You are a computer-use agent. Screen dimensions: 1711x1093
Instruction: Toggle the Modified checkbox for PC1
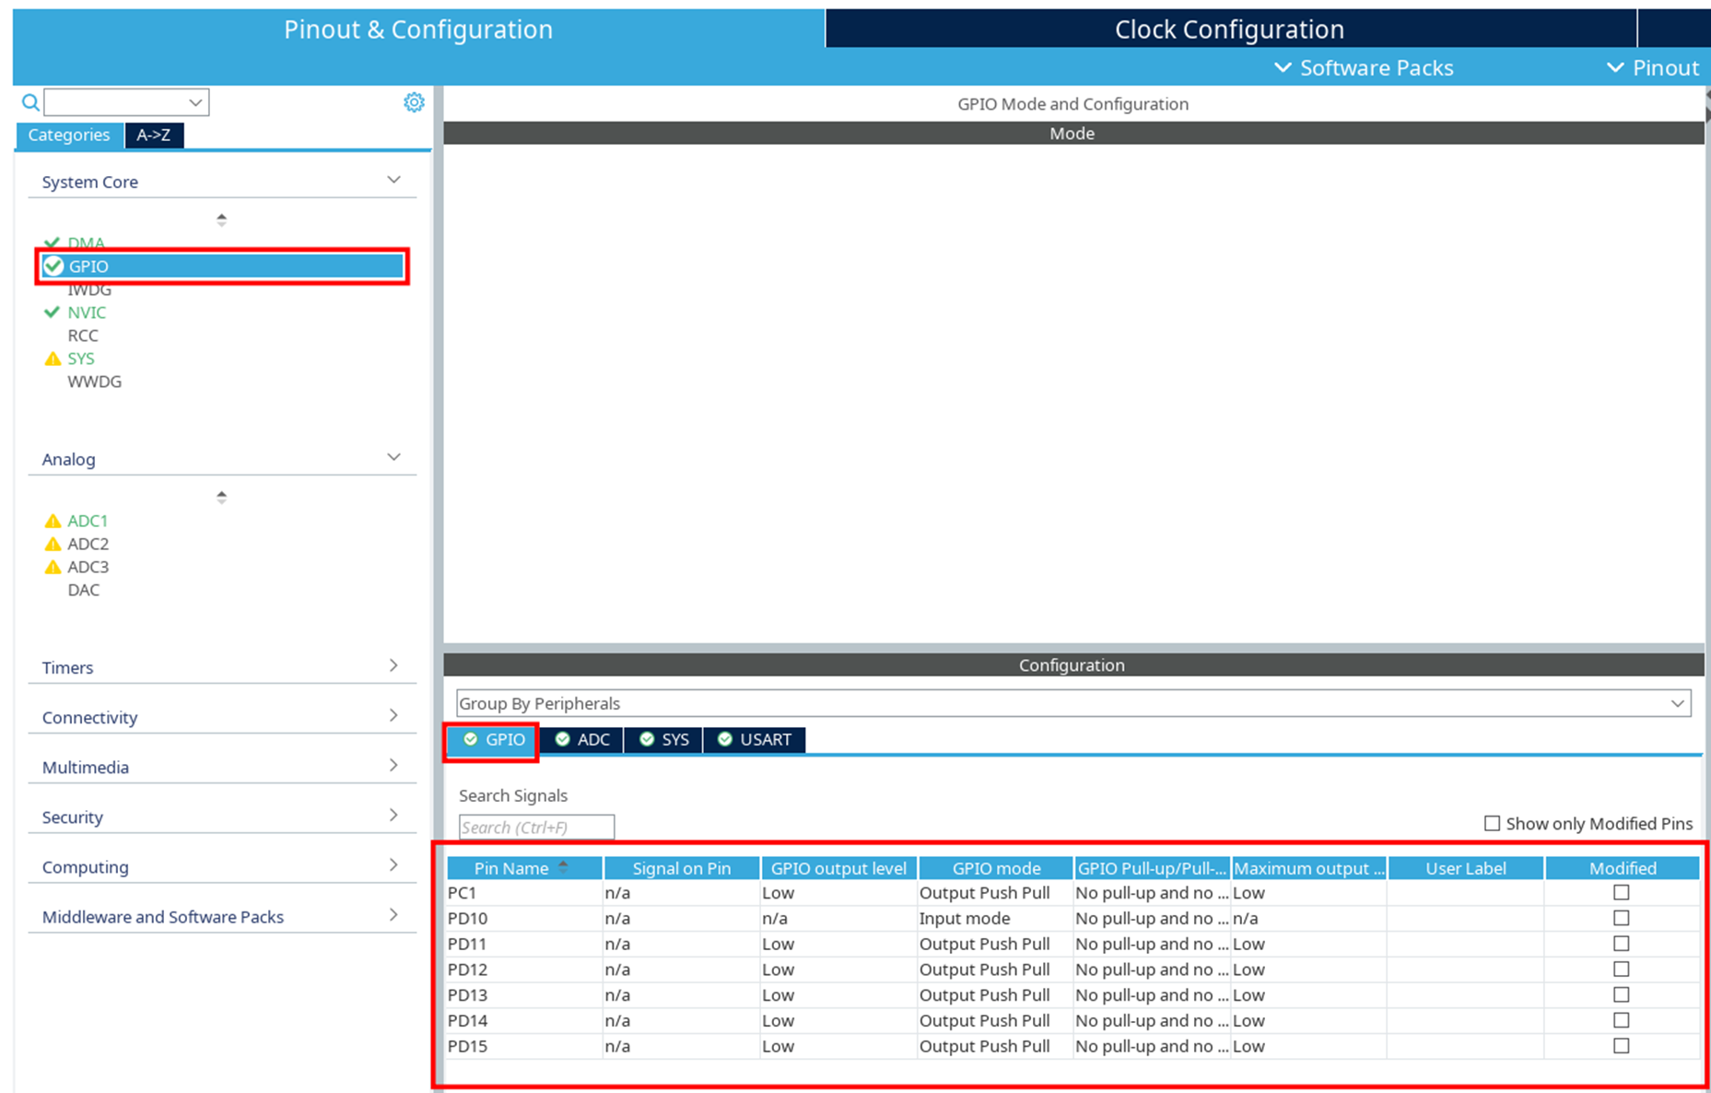1621,892
